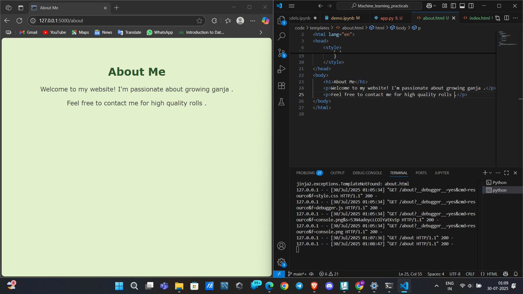Toggle the bottom Panel visibility
Viewport: 523px width, 294px height.
[462, 6]
